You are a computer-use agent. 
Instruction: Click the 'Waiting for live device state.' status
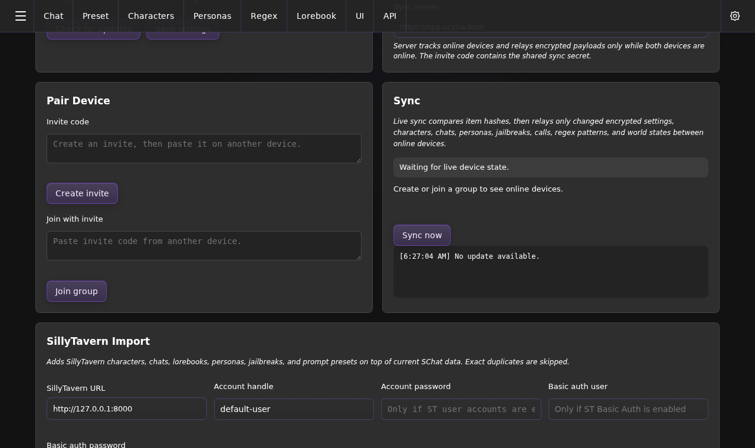coord(551,167)
